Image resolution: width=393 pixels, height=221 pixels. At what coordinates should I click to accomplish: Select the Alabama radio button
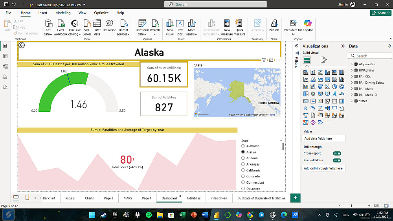pyautogui.click(x=243, y=146)
